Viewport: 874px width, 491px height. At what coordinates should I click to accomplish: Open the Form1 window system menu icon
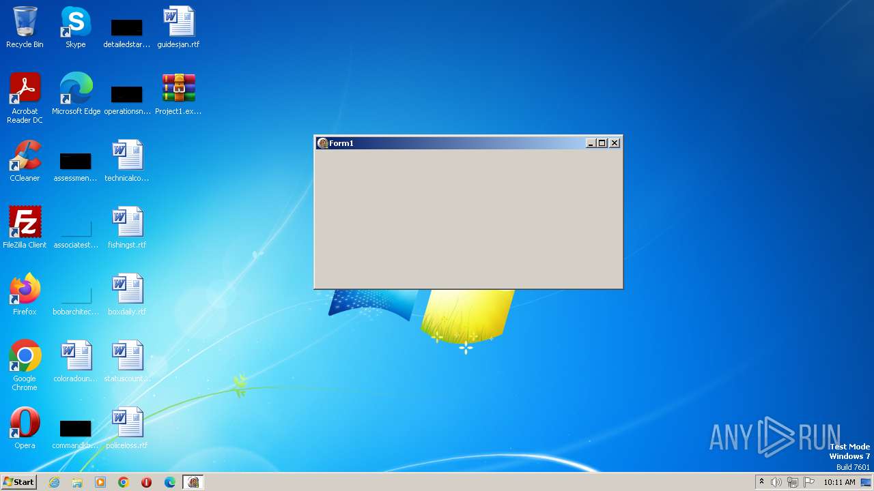coord(323,143)
